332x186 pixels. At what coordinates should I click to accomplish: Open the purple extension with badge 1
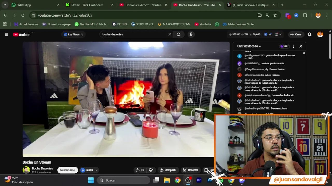click(x=287, y=16)
